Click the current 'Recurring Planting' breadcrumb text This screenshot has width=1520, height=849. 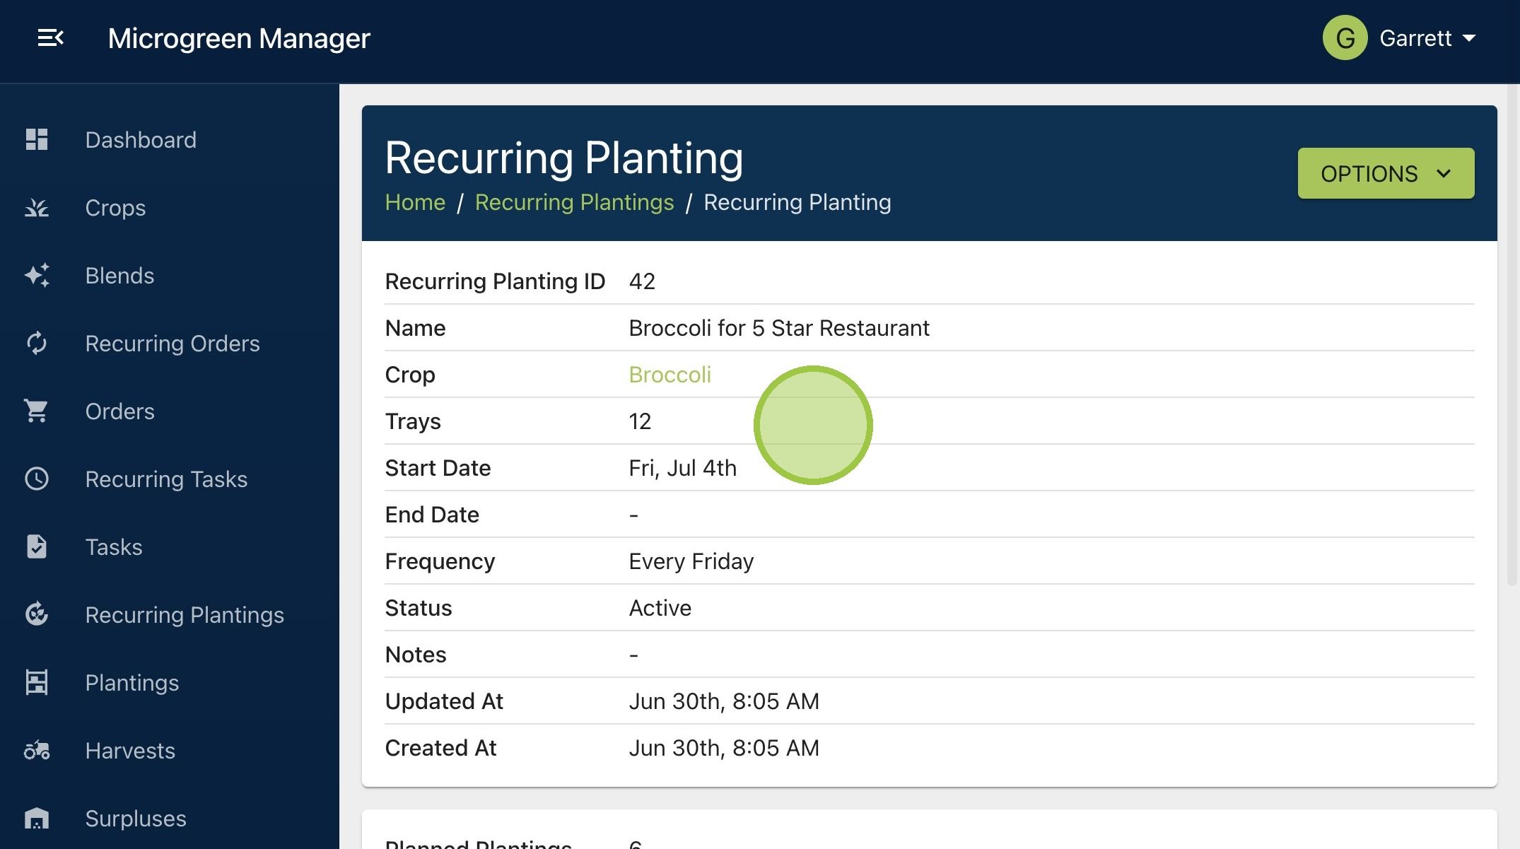[x=797, y=202]
